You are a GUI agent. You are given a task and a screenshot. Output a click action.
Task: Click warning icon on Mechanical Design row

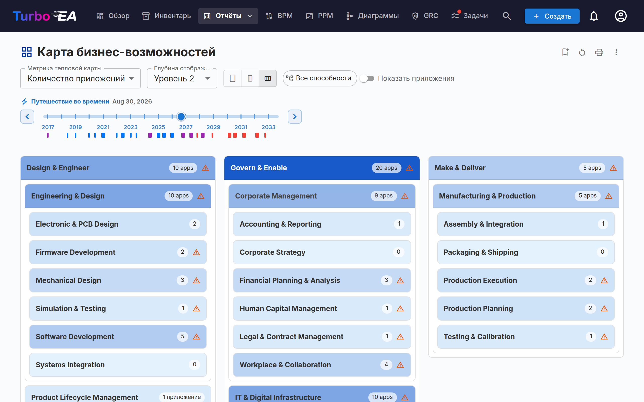pos(196,280)
